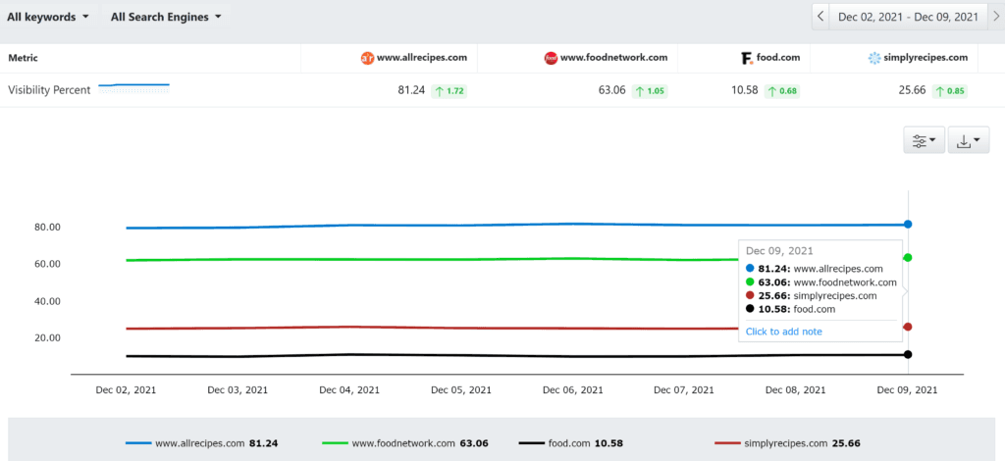This screenshot has height=461, width=1005.
Task: Click the 60.00 y-axis label
Action: tap(47, 264)
